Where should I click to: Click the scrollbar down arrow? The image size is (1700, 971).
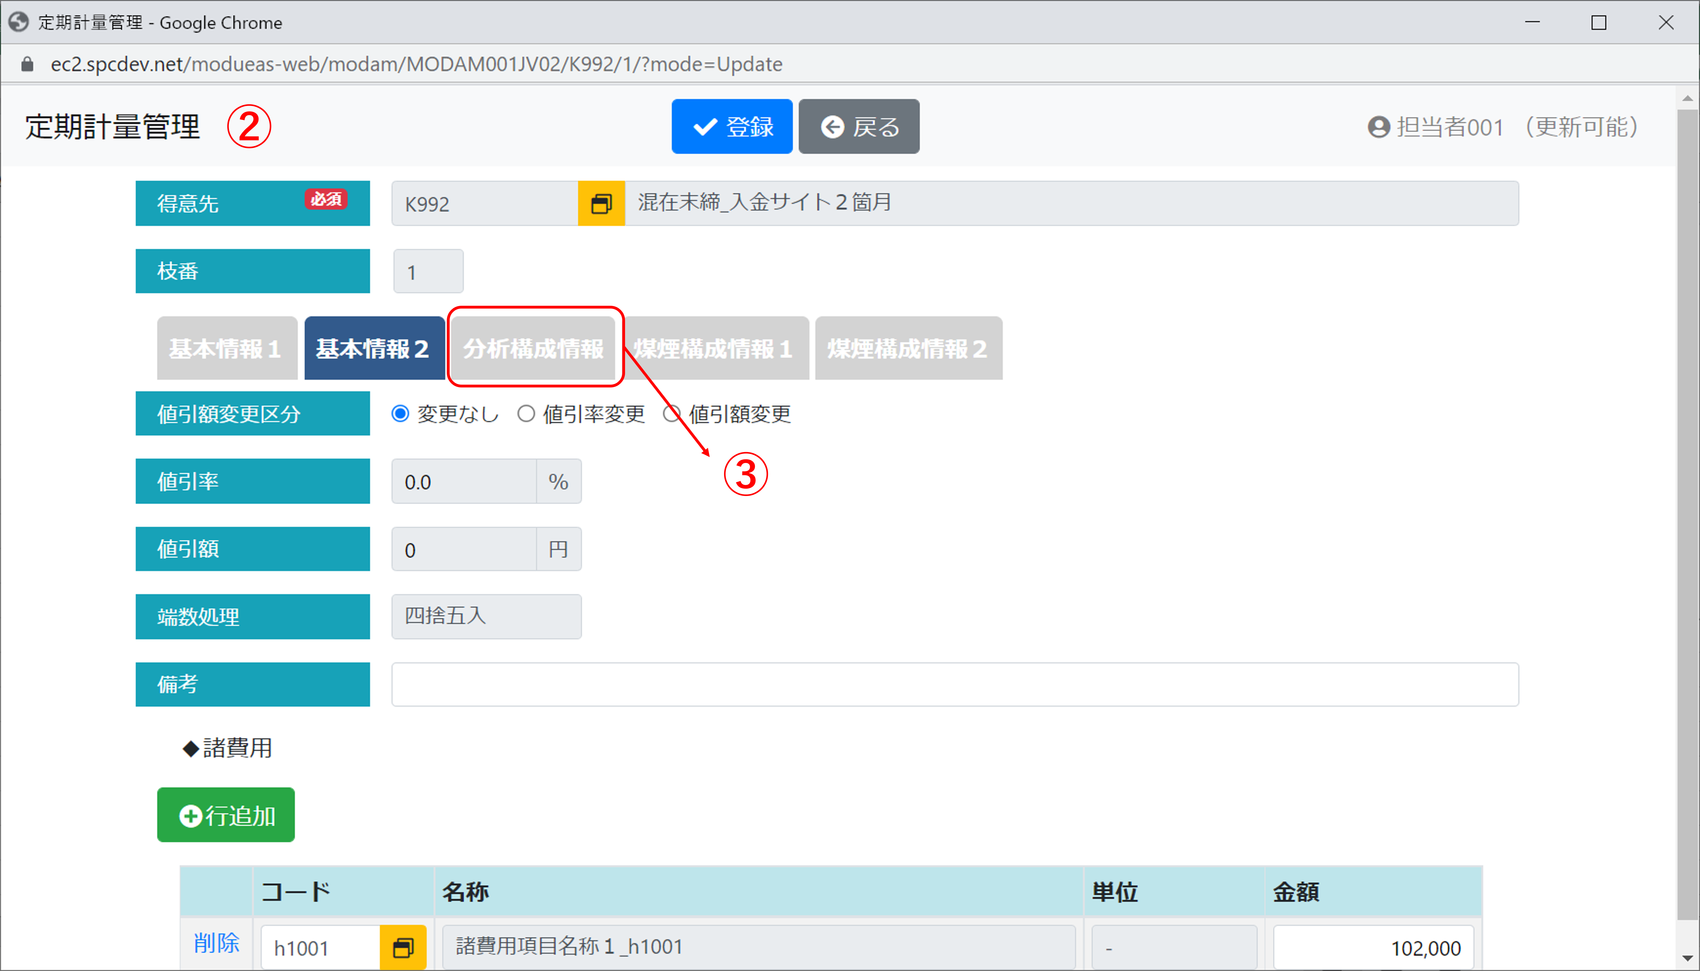pos(1687,958)
